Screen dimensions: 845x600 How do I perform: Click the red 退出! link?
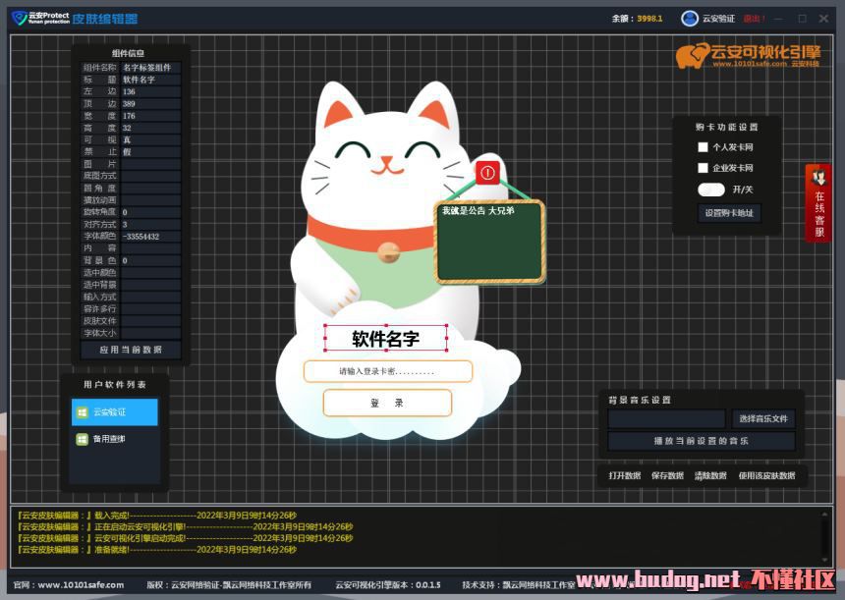click(x=754, y=19)
